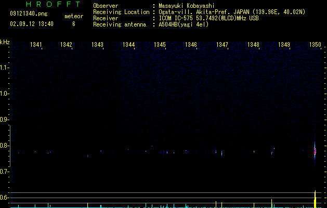
Task: Click time marker 1347
Action: 222,45
